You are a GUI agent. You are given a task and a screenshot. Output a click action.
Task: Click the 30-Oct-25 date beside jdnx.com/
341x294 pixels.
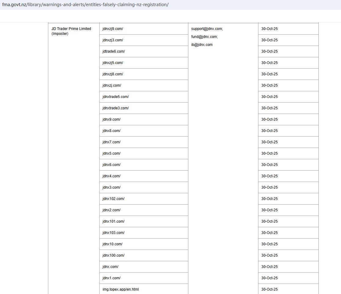coord(269,266)
